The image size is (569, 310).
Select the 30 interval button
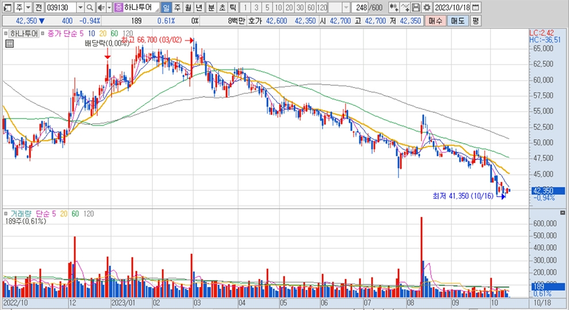pyautogui.click(x=300, y=7)
